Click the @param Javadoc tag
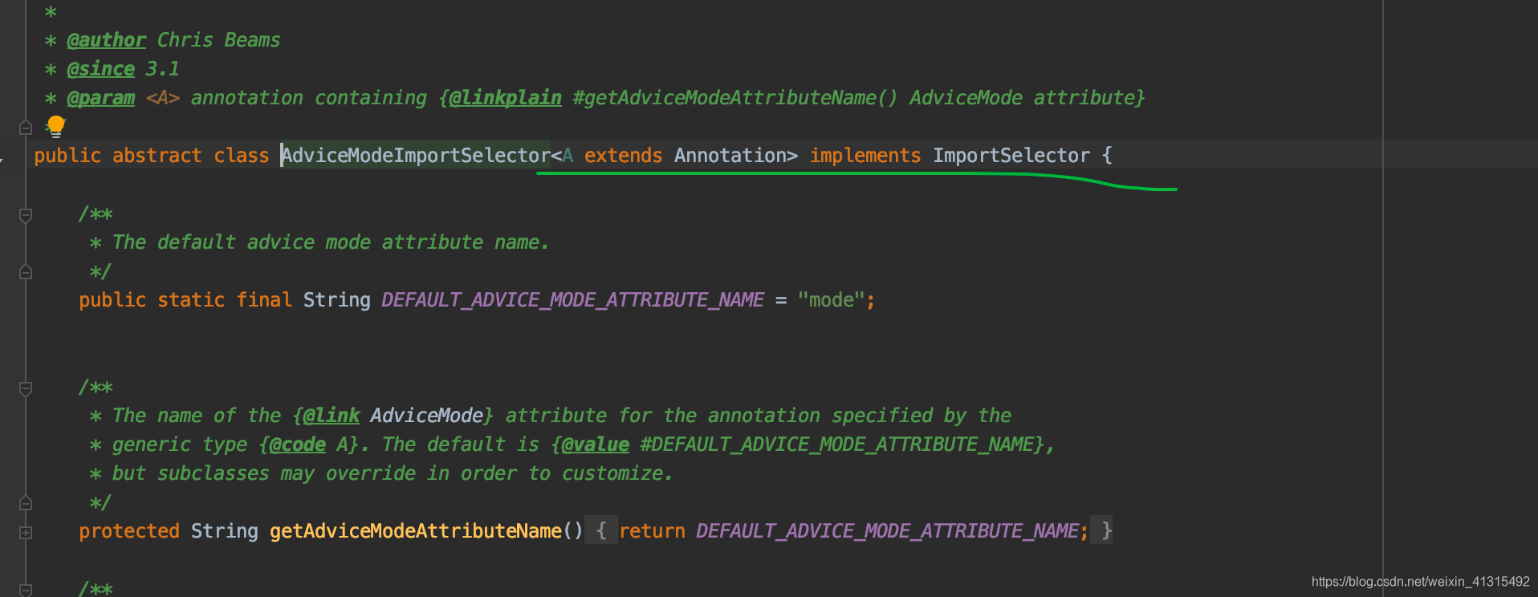The height and width of the screenshot is (597, 1538). point(100,98)
